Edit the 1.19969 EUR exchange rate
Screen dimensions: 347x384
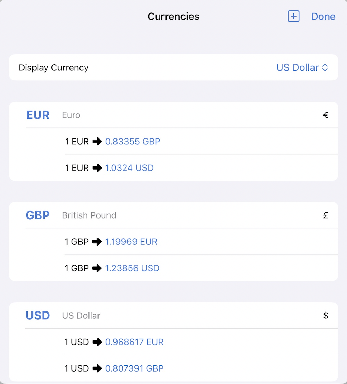pos(131,242)
